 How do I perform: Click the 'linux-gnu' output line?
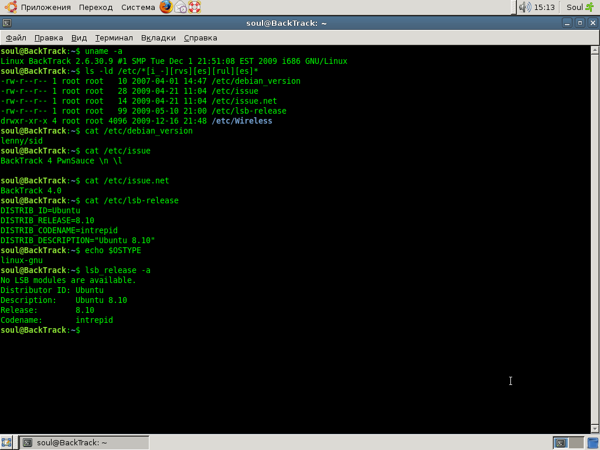click(x=22, y=260)
